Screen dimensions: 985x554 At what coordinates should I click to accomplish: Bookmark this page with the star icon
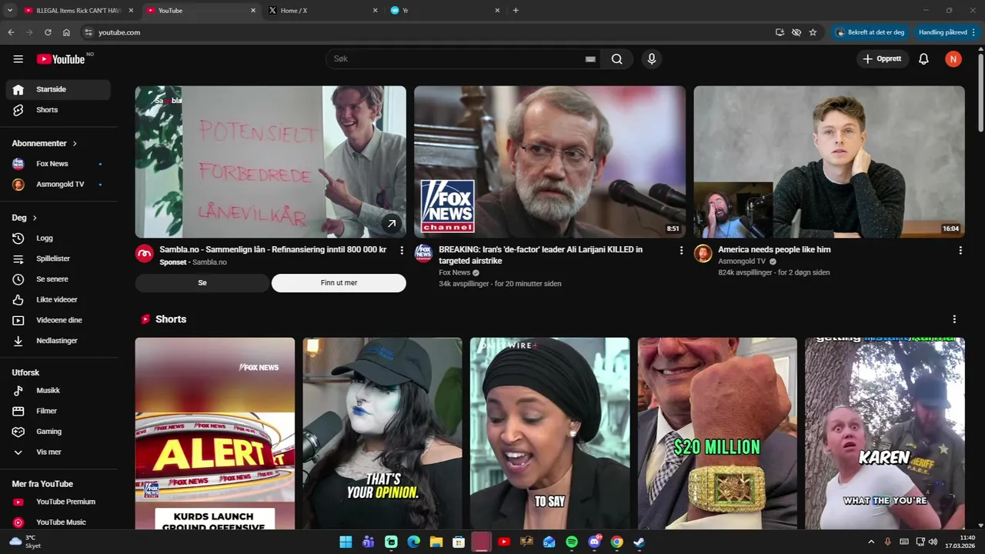tap(813, 32)
